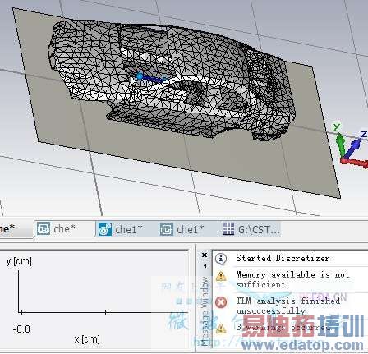Close the Message Window panel

click(205, 255)
